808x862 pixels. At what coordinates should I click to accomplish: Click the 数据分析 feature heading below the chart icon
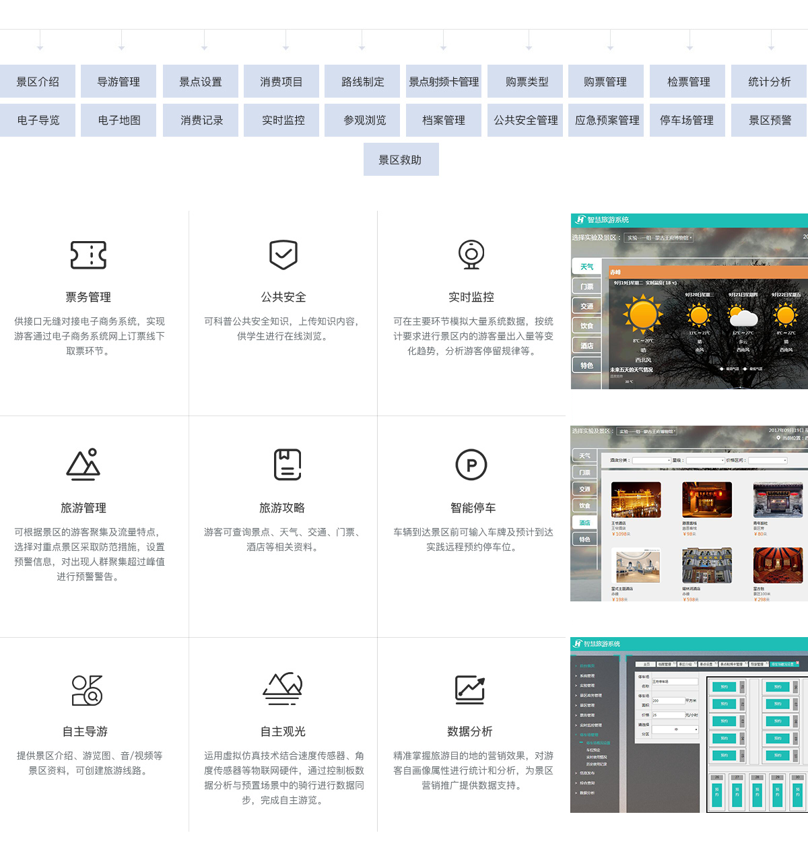tap(470, 731)
